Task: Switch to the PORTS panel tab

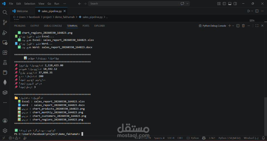Action: pyautogui.click(x=86, y=26)
